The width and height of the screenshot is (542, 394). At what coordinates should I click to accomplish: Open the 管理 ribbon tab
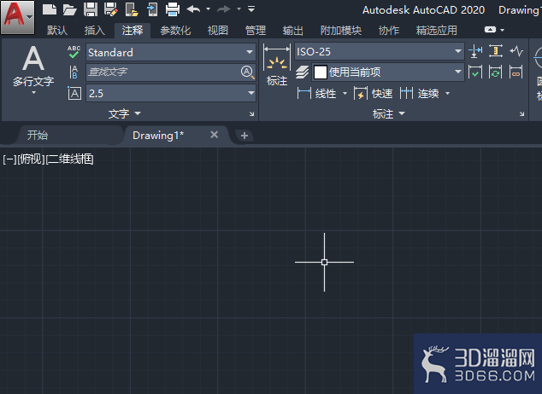click(x=256, y=31)
